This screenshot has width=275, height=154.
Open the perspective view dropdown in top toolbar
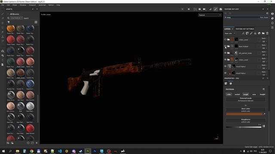click(x=195, y=9)
